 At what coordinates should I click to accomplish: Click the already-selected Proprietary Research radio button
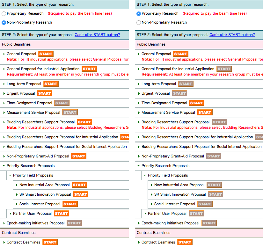click(x=139, y=14)
